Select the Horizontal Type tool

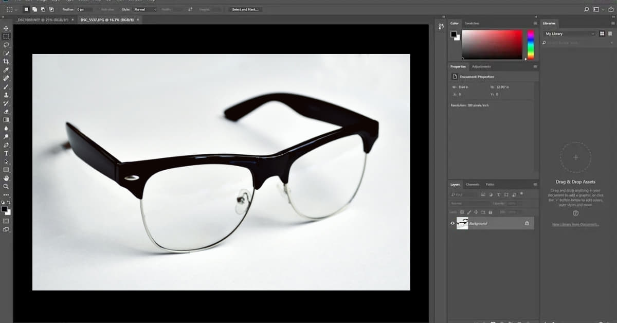6,153
